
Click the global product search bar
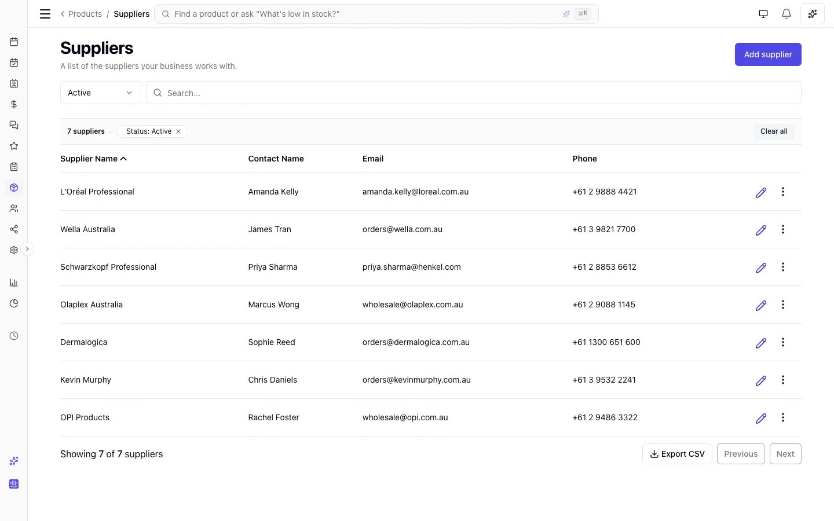(376, 14)
